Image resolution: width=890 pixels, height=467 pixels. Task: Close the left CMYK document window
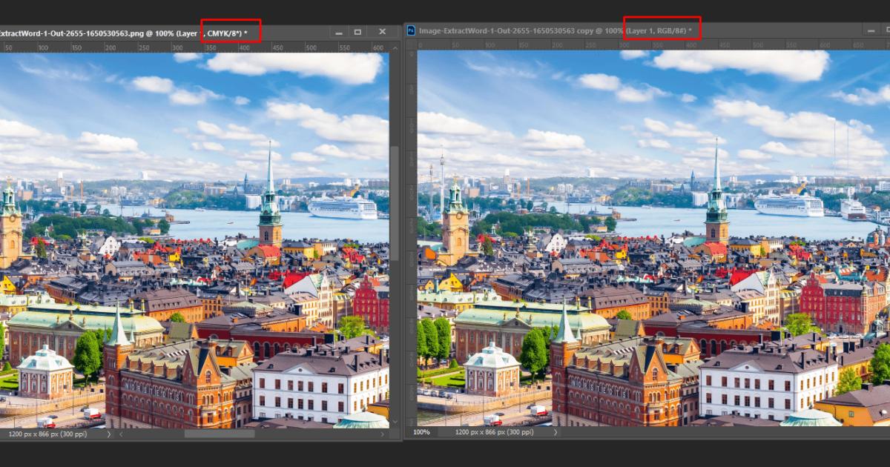pos(383,31)
